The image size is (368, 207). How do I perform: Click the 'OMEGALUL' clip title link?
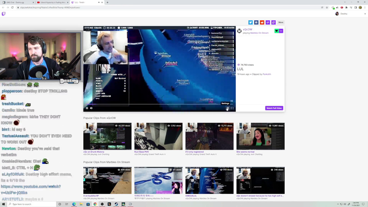coord(191,195)
